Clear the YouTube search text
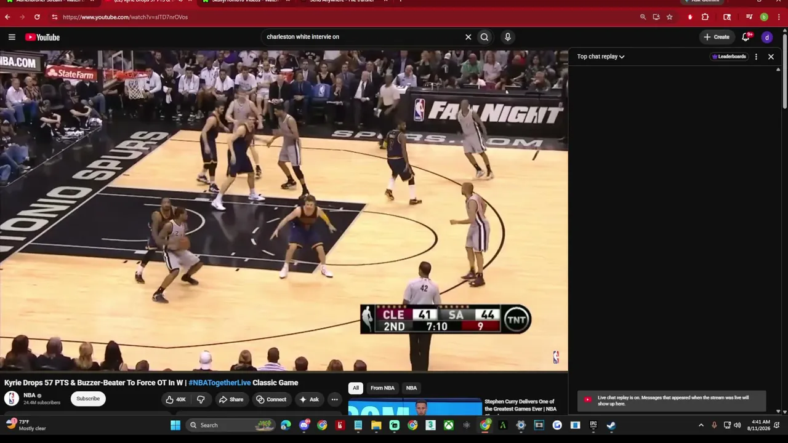The height and width of the screenshot is (443, 788). coord(468,37)
